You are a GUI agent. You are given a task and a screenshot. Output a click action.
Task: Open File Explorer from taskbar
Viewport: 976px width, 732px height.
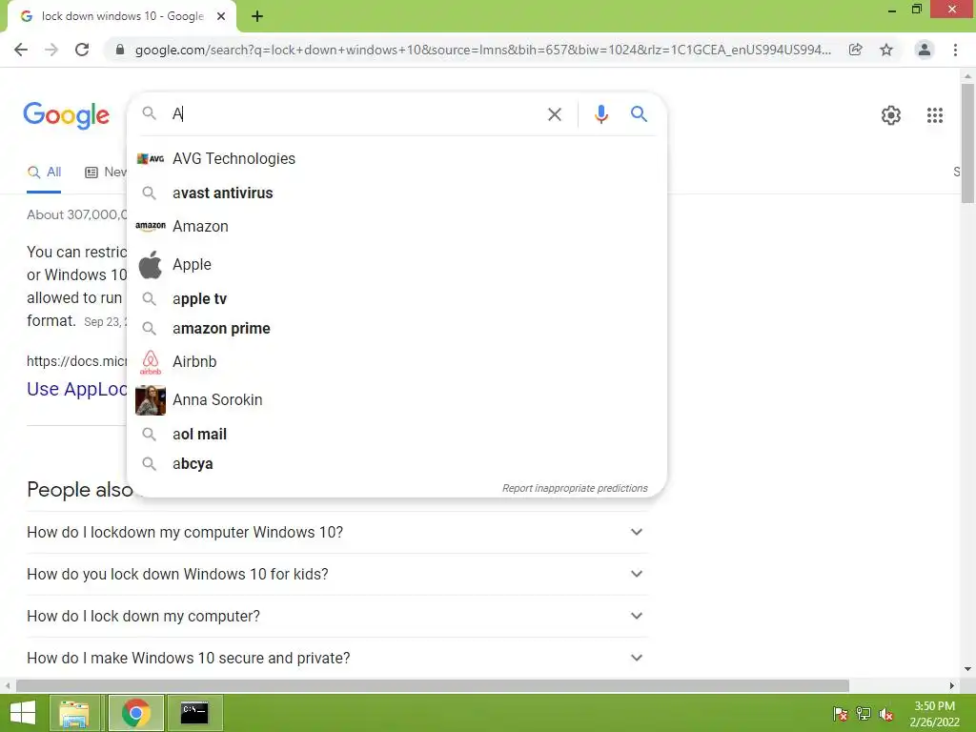point(74,713)
